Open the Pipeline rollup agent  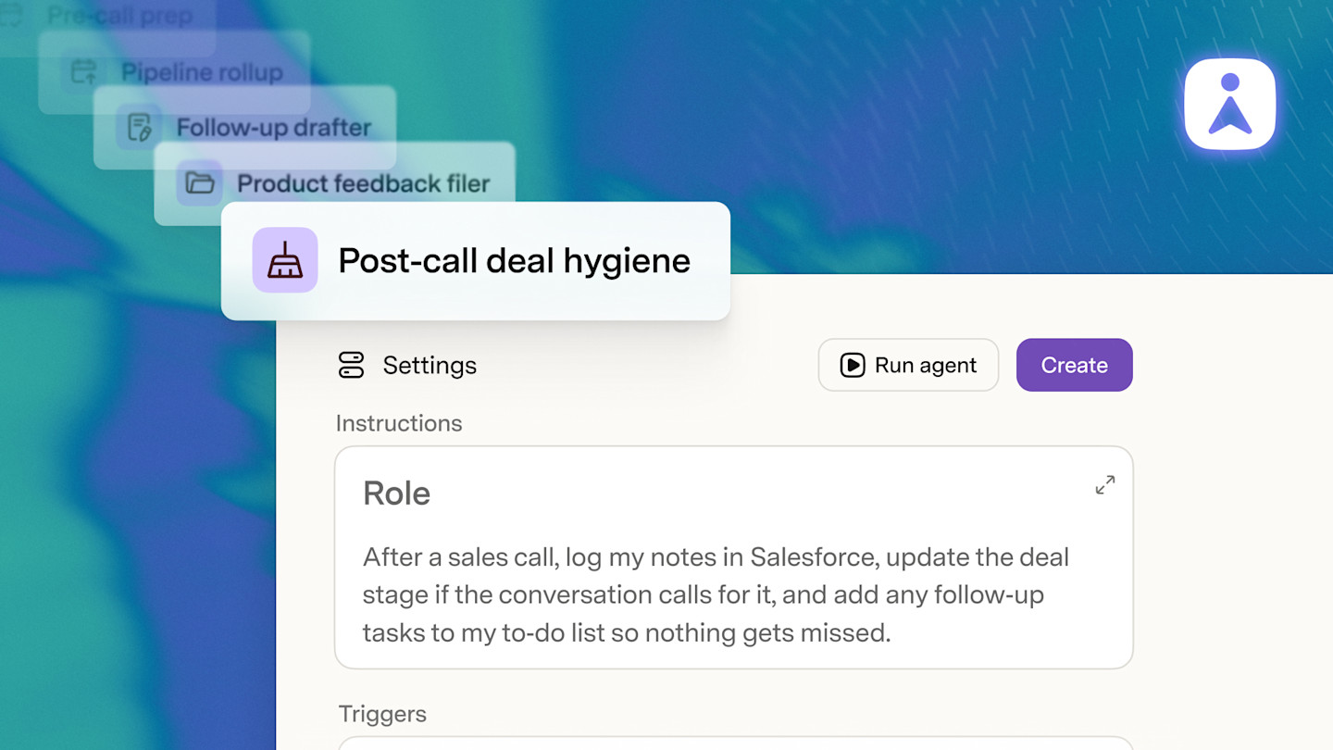[x=174, y=72]
